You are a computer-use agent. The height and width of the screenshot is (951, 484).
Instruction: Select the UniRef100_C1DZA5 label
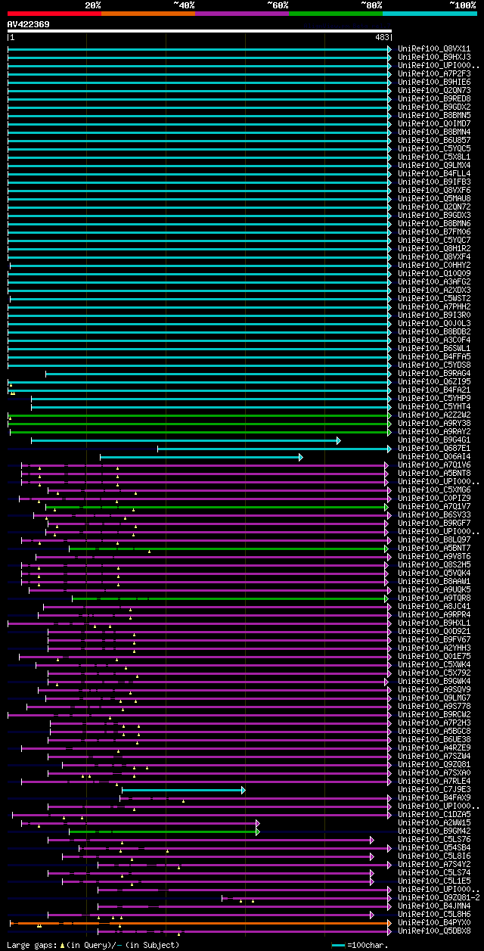click(434, 814)
